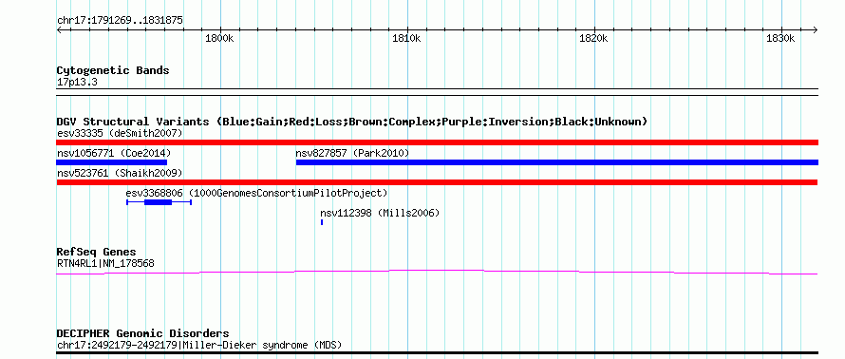Select the small nsv112398 blue marker

[x=322, y=222]
